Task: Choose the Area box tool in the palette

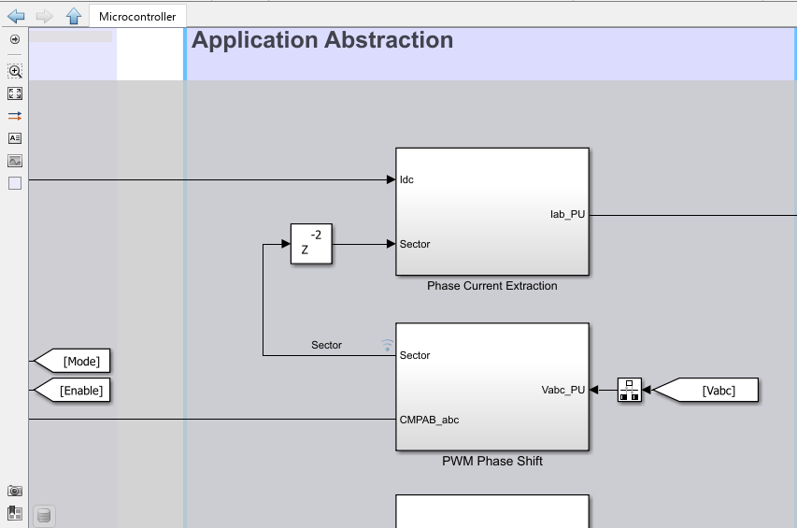Action: tap(14, 183)
